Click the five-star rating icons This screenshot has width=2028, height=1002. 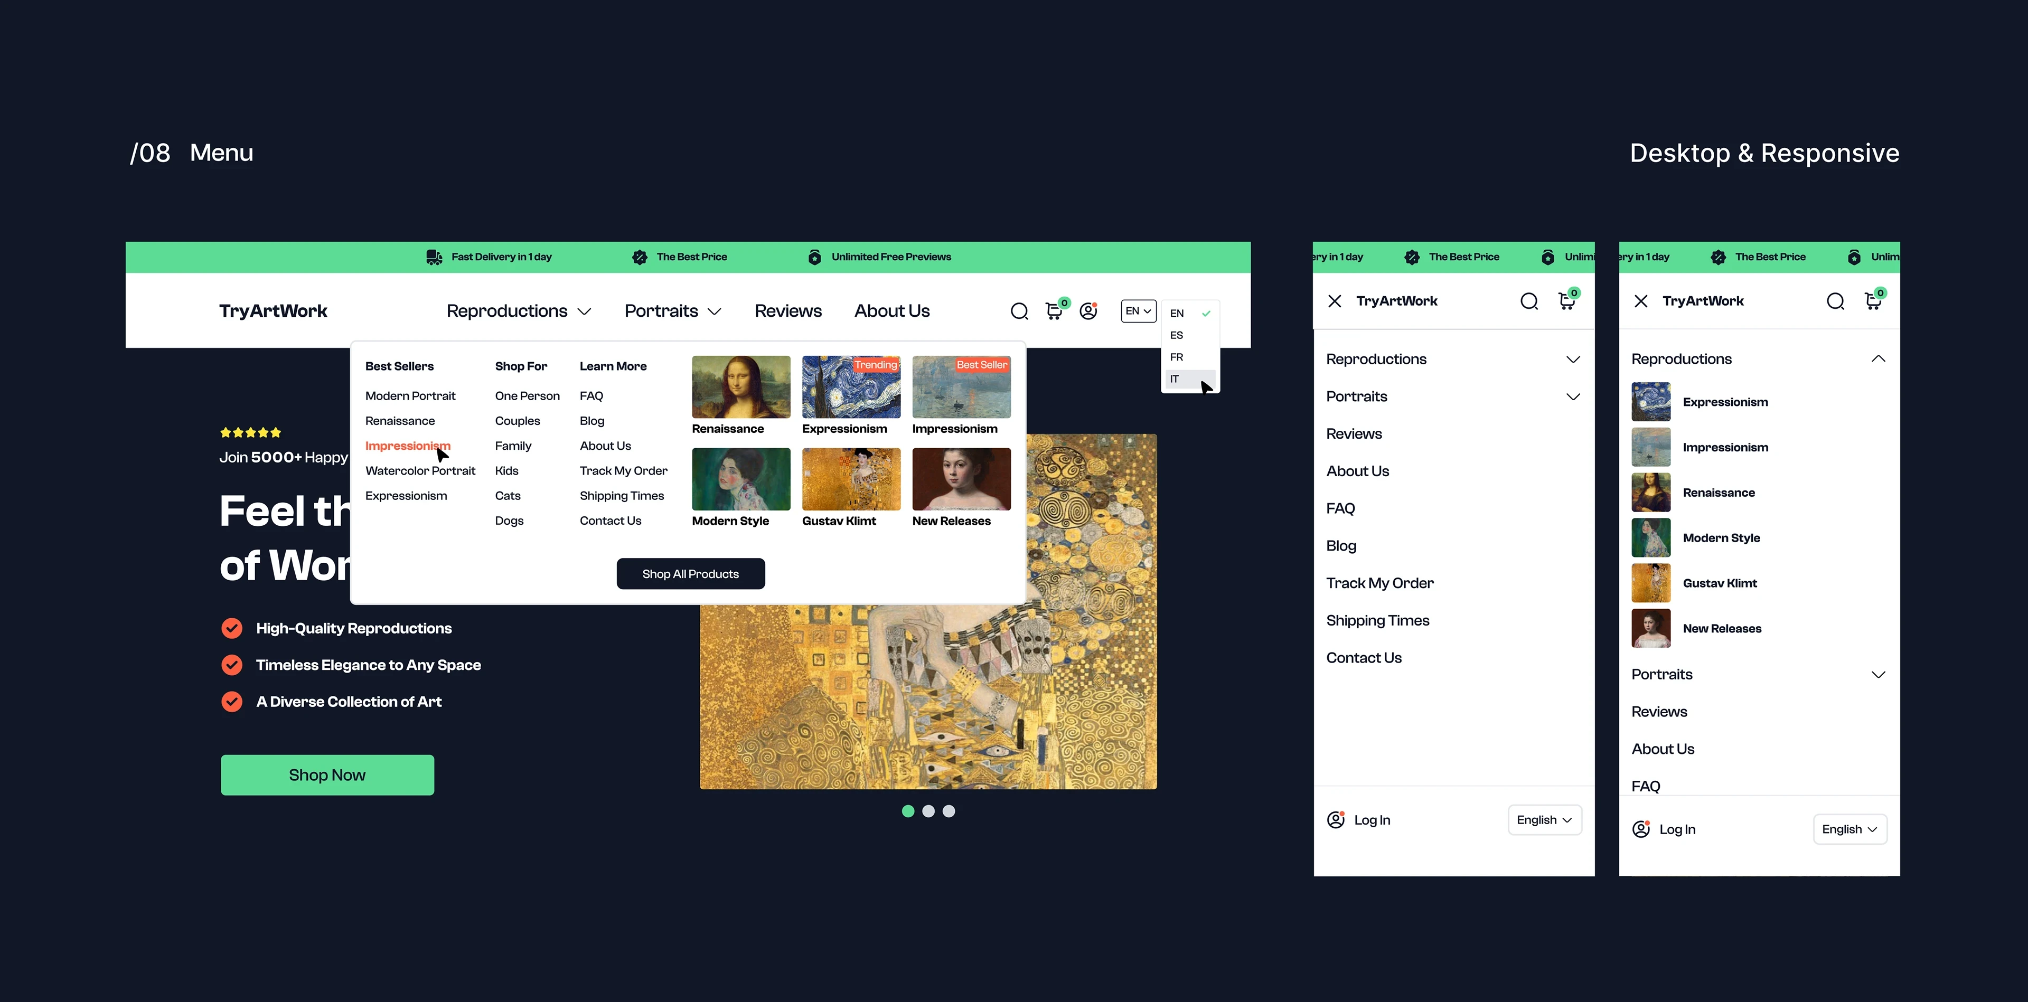click(x=250, y=432)
